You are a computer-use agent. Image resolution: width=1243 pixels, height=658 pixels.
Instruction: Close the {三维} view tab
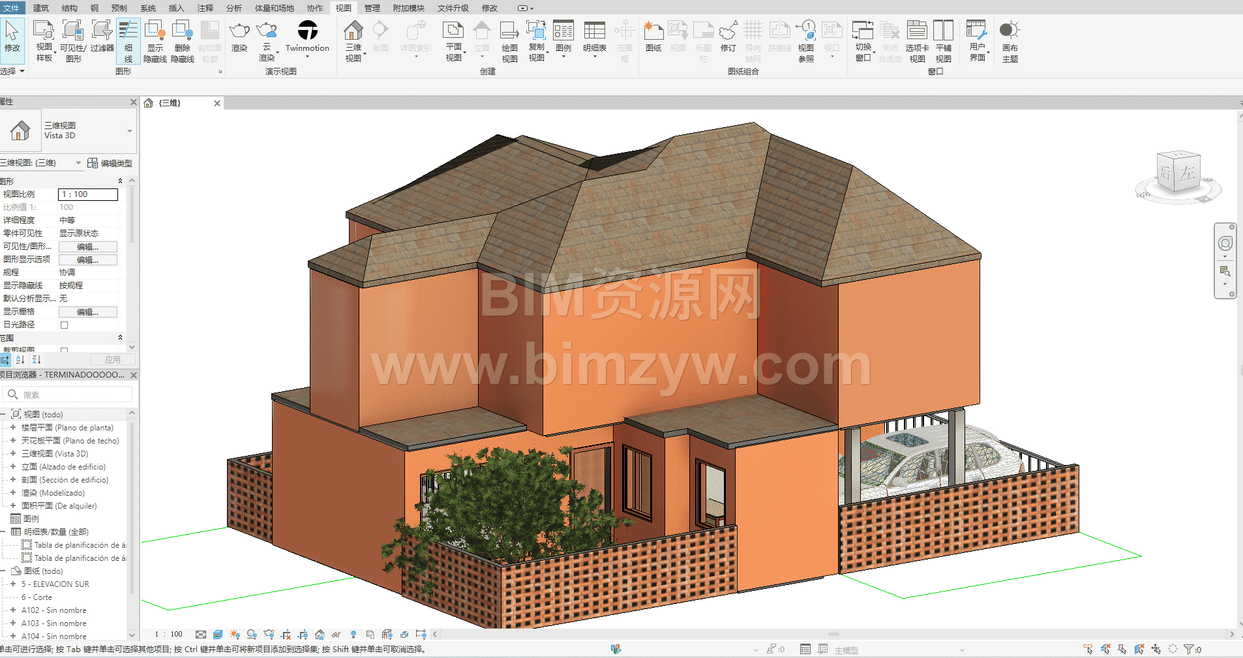[217, 103]
